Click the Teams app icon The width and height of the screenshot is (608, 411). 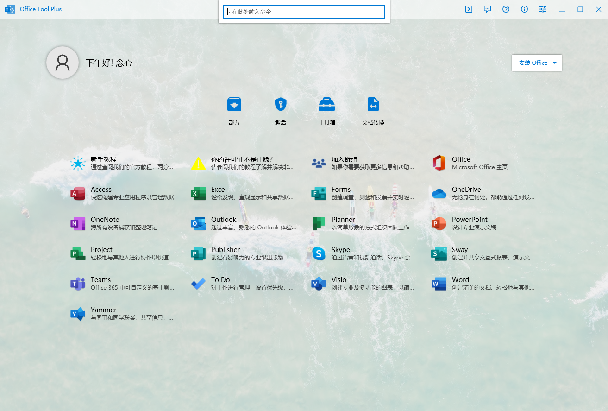[77, 284]
